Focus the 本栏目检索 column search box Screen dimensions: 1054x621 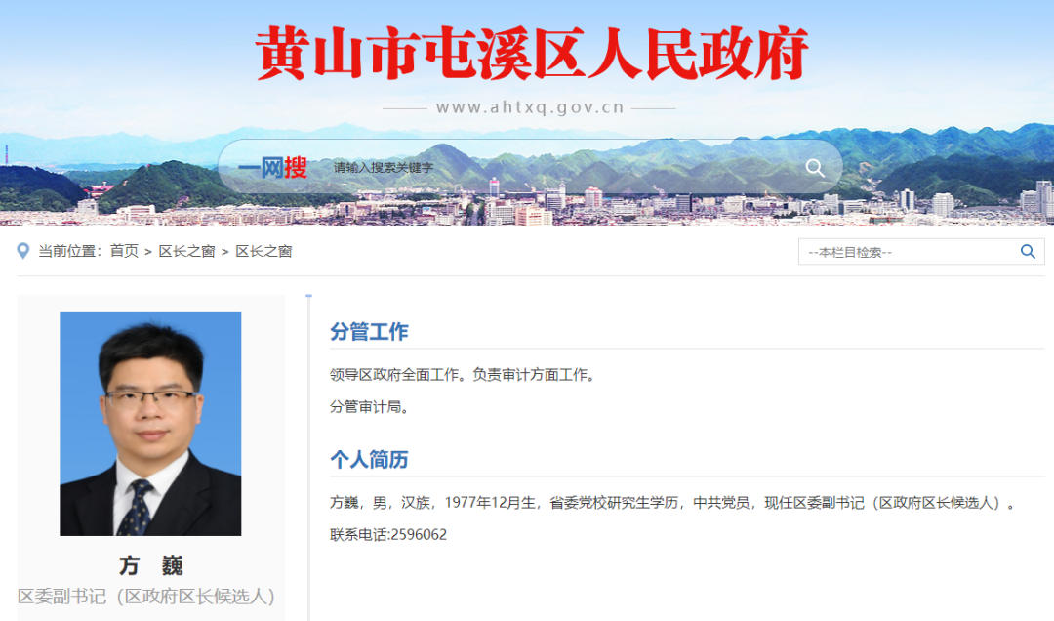click(910, 252)
